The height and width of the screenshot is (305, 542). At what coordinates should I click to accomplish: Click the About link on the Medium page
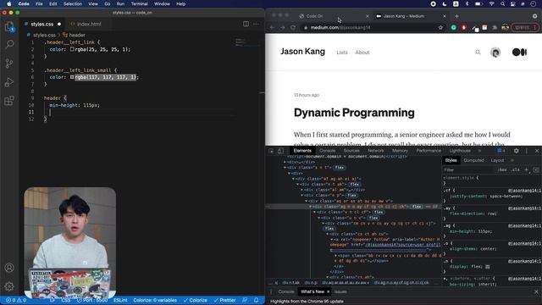pyautogui.click(x=362, y=53)
